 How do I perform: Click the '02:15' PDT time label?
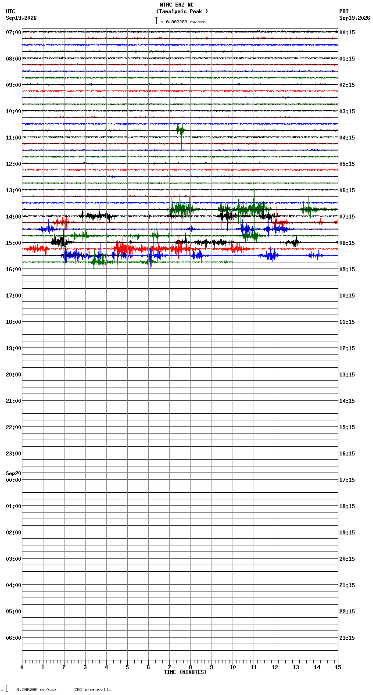(347, 85)
